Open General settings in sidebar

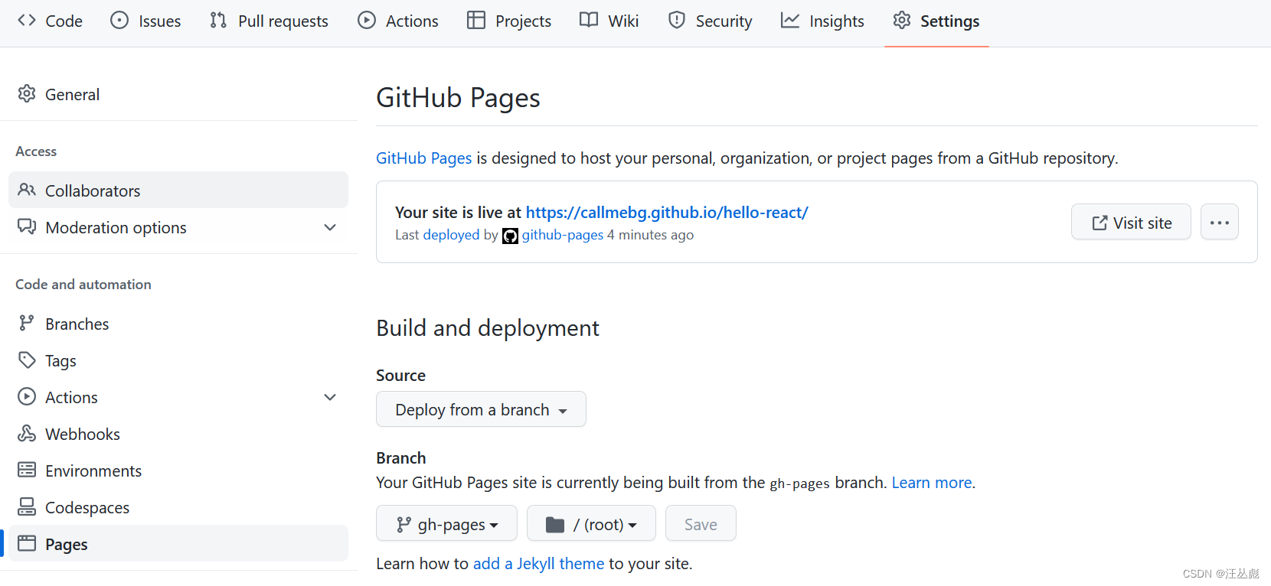tap(178, 94)
